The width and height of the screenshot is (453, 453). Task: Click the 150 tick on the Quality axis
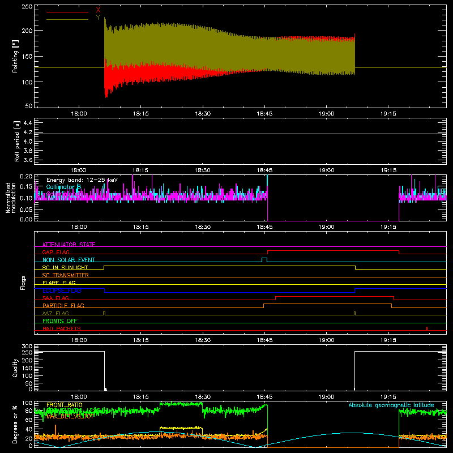pos(27,368)
